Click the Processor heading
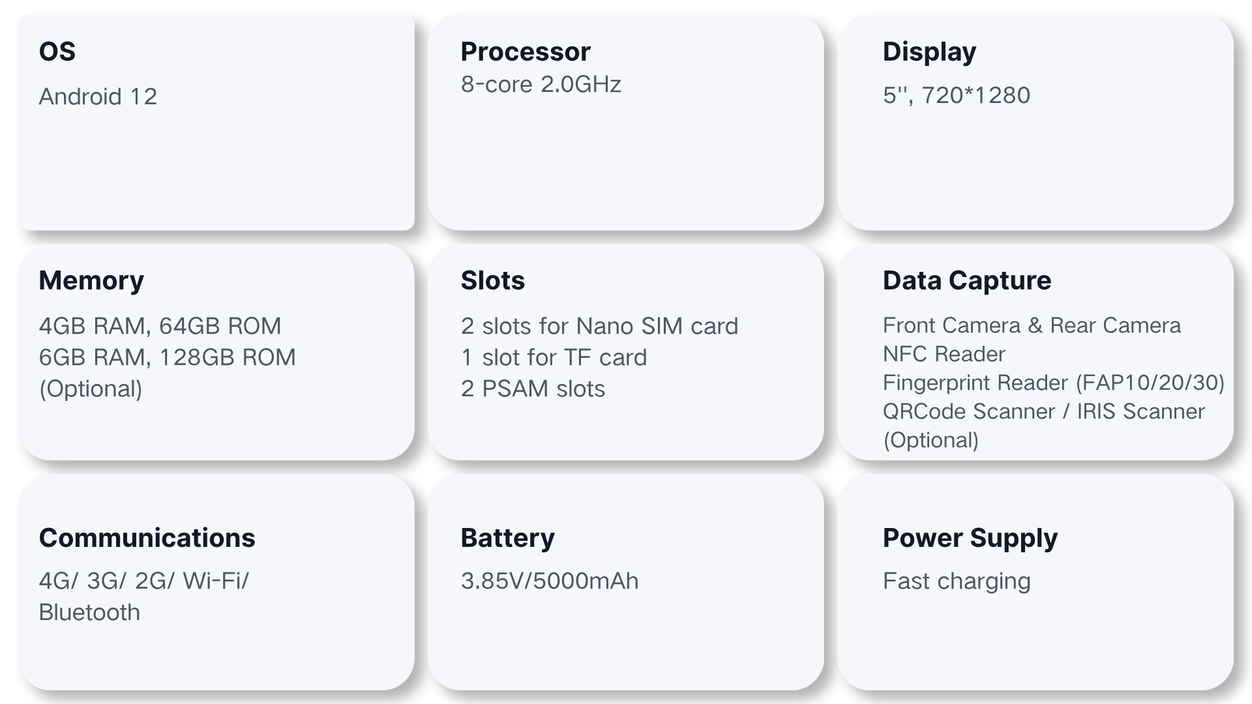 [x=525, y=51]
